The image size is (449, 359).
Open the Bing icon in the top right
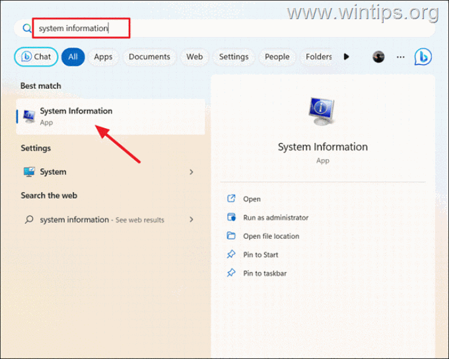click(x=423, y=57)
